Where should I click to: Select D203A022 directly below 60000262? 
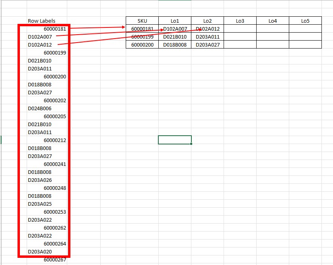[x=47, y=236]
